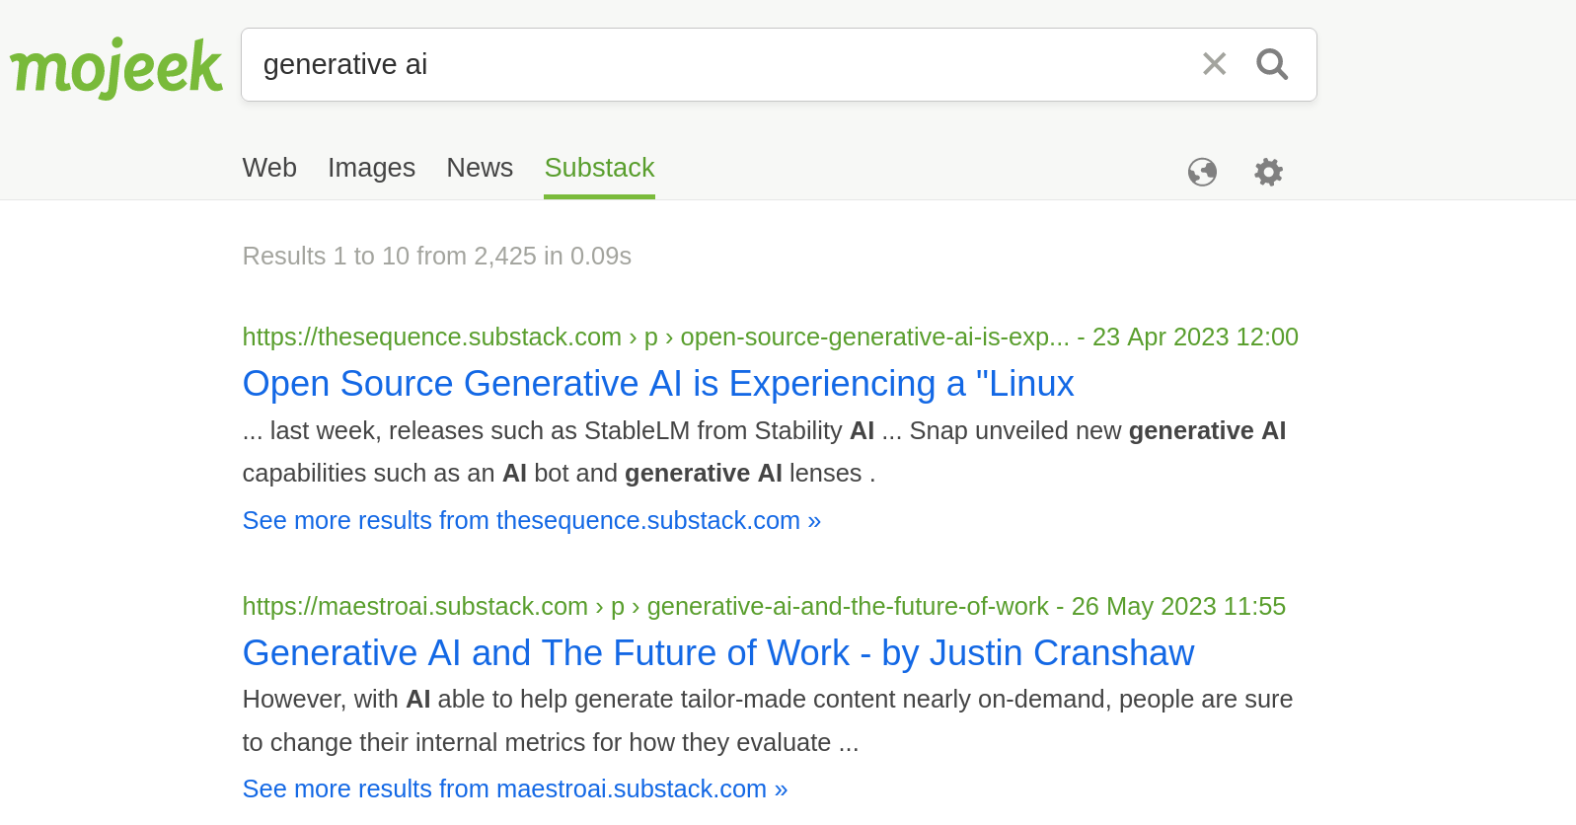Viewport: 1576px width, 825px height.
Task: Click the Mojeek logo
Action: pyautogui.click(x=115, y=68)
